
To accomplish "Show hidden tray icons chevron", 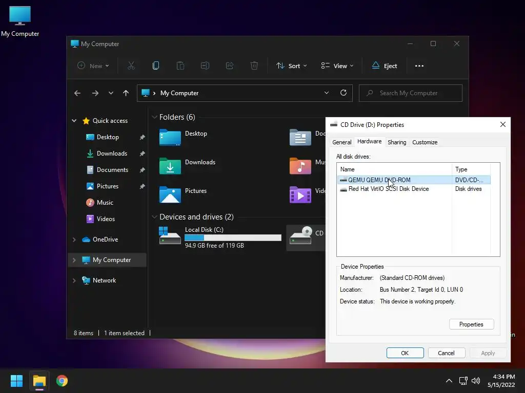I will [x=449, y=381].
